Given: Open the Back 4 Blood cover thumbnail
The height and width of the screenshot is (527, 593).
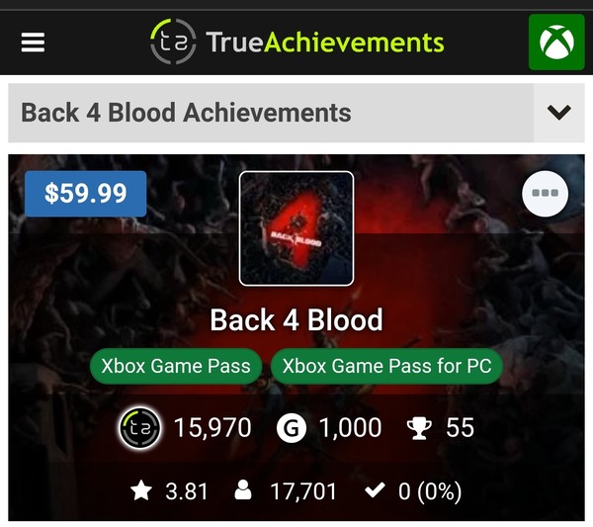Looking at the screenshot, I should (x=296, y=228).
